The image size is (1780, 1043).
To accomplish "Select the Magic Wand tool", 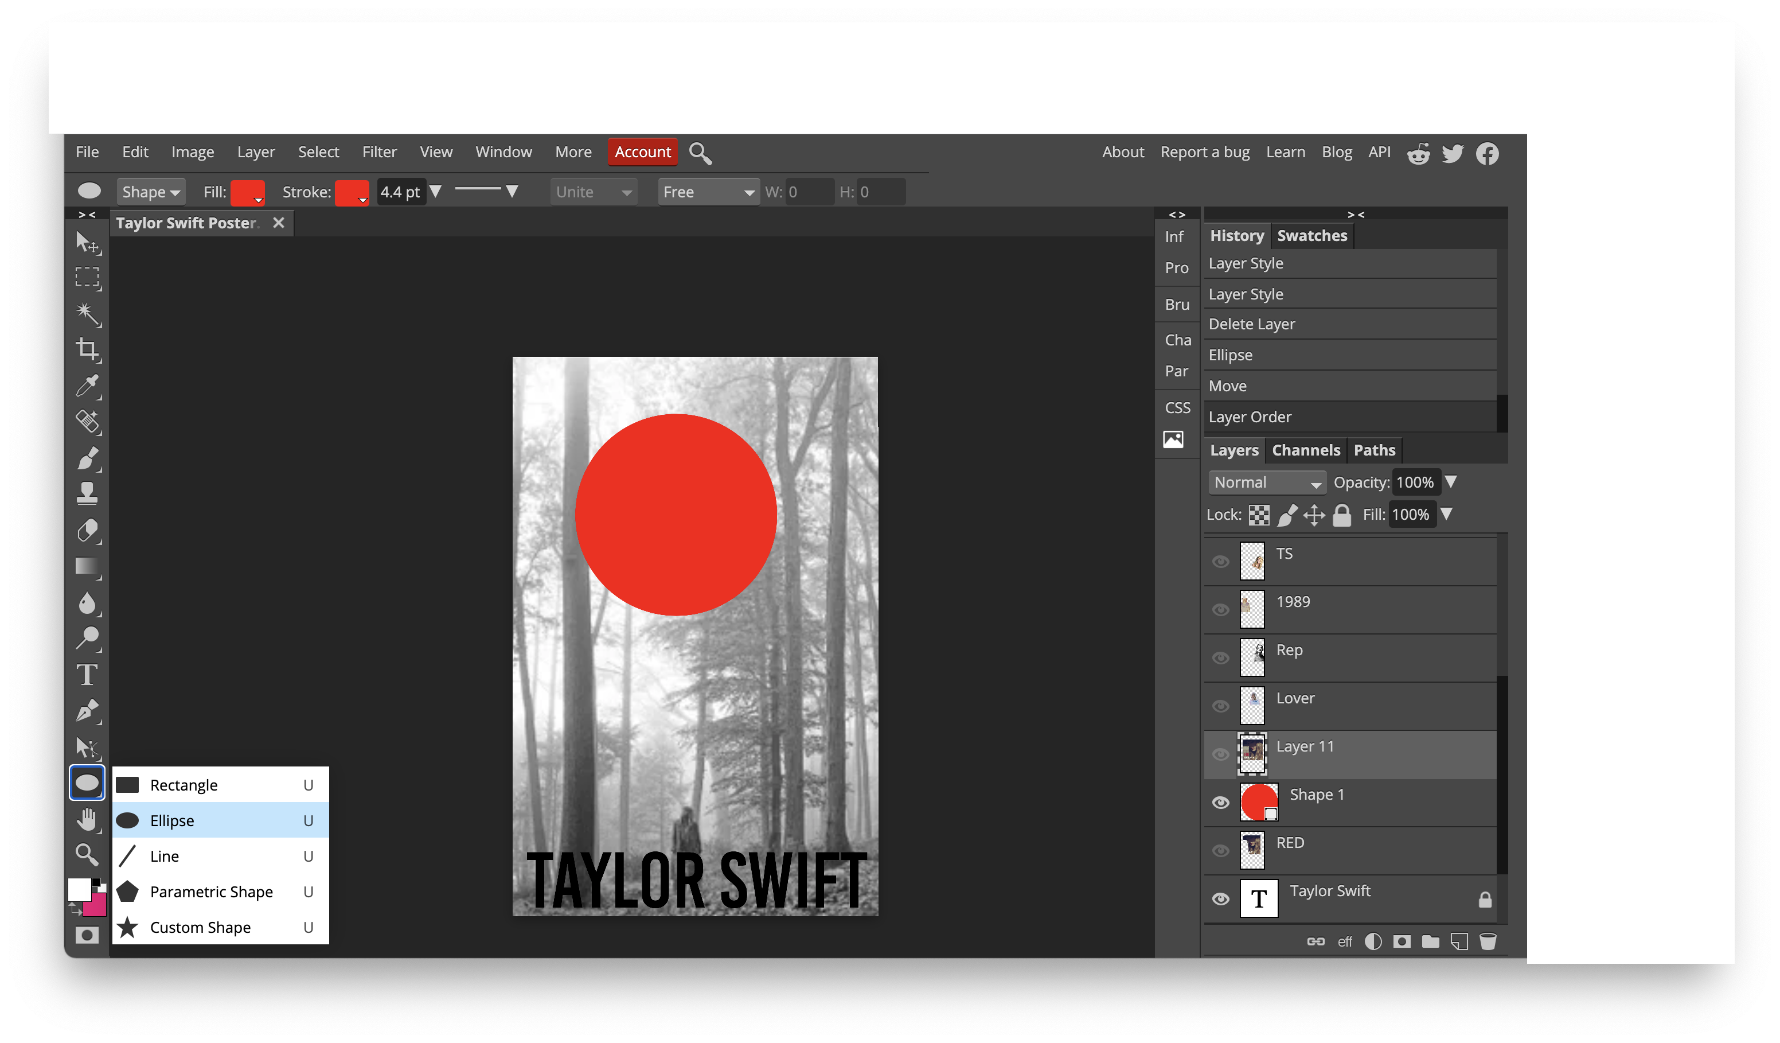I will [x=88, y=314].
